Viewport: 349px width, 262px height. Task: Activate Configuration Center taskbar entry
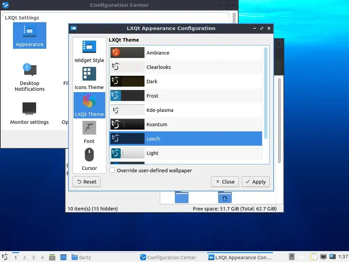tap(172, 257)
